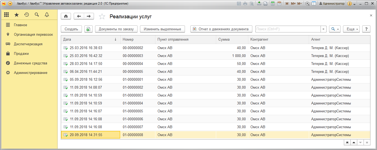
Task: Click the Создать button
Action: click(x=71, y=29)
